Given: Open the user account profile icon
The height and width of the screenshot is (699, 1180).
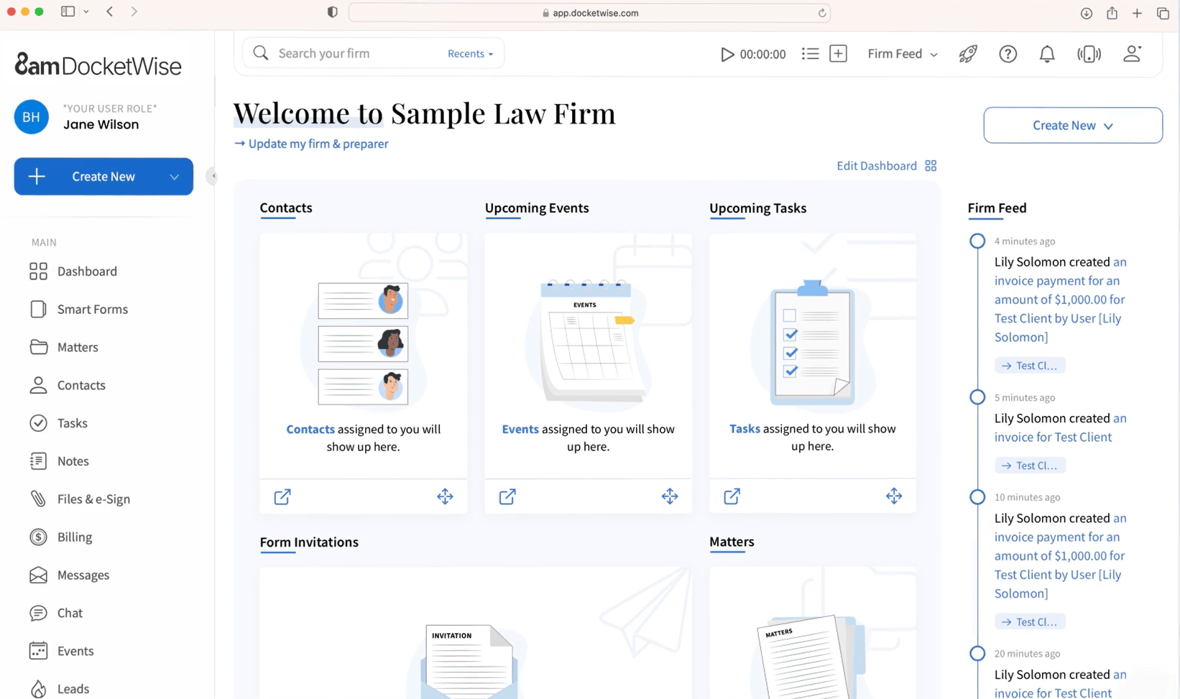Looking at the screenshot, I should pyautogui.click(x=1132, y=54).
